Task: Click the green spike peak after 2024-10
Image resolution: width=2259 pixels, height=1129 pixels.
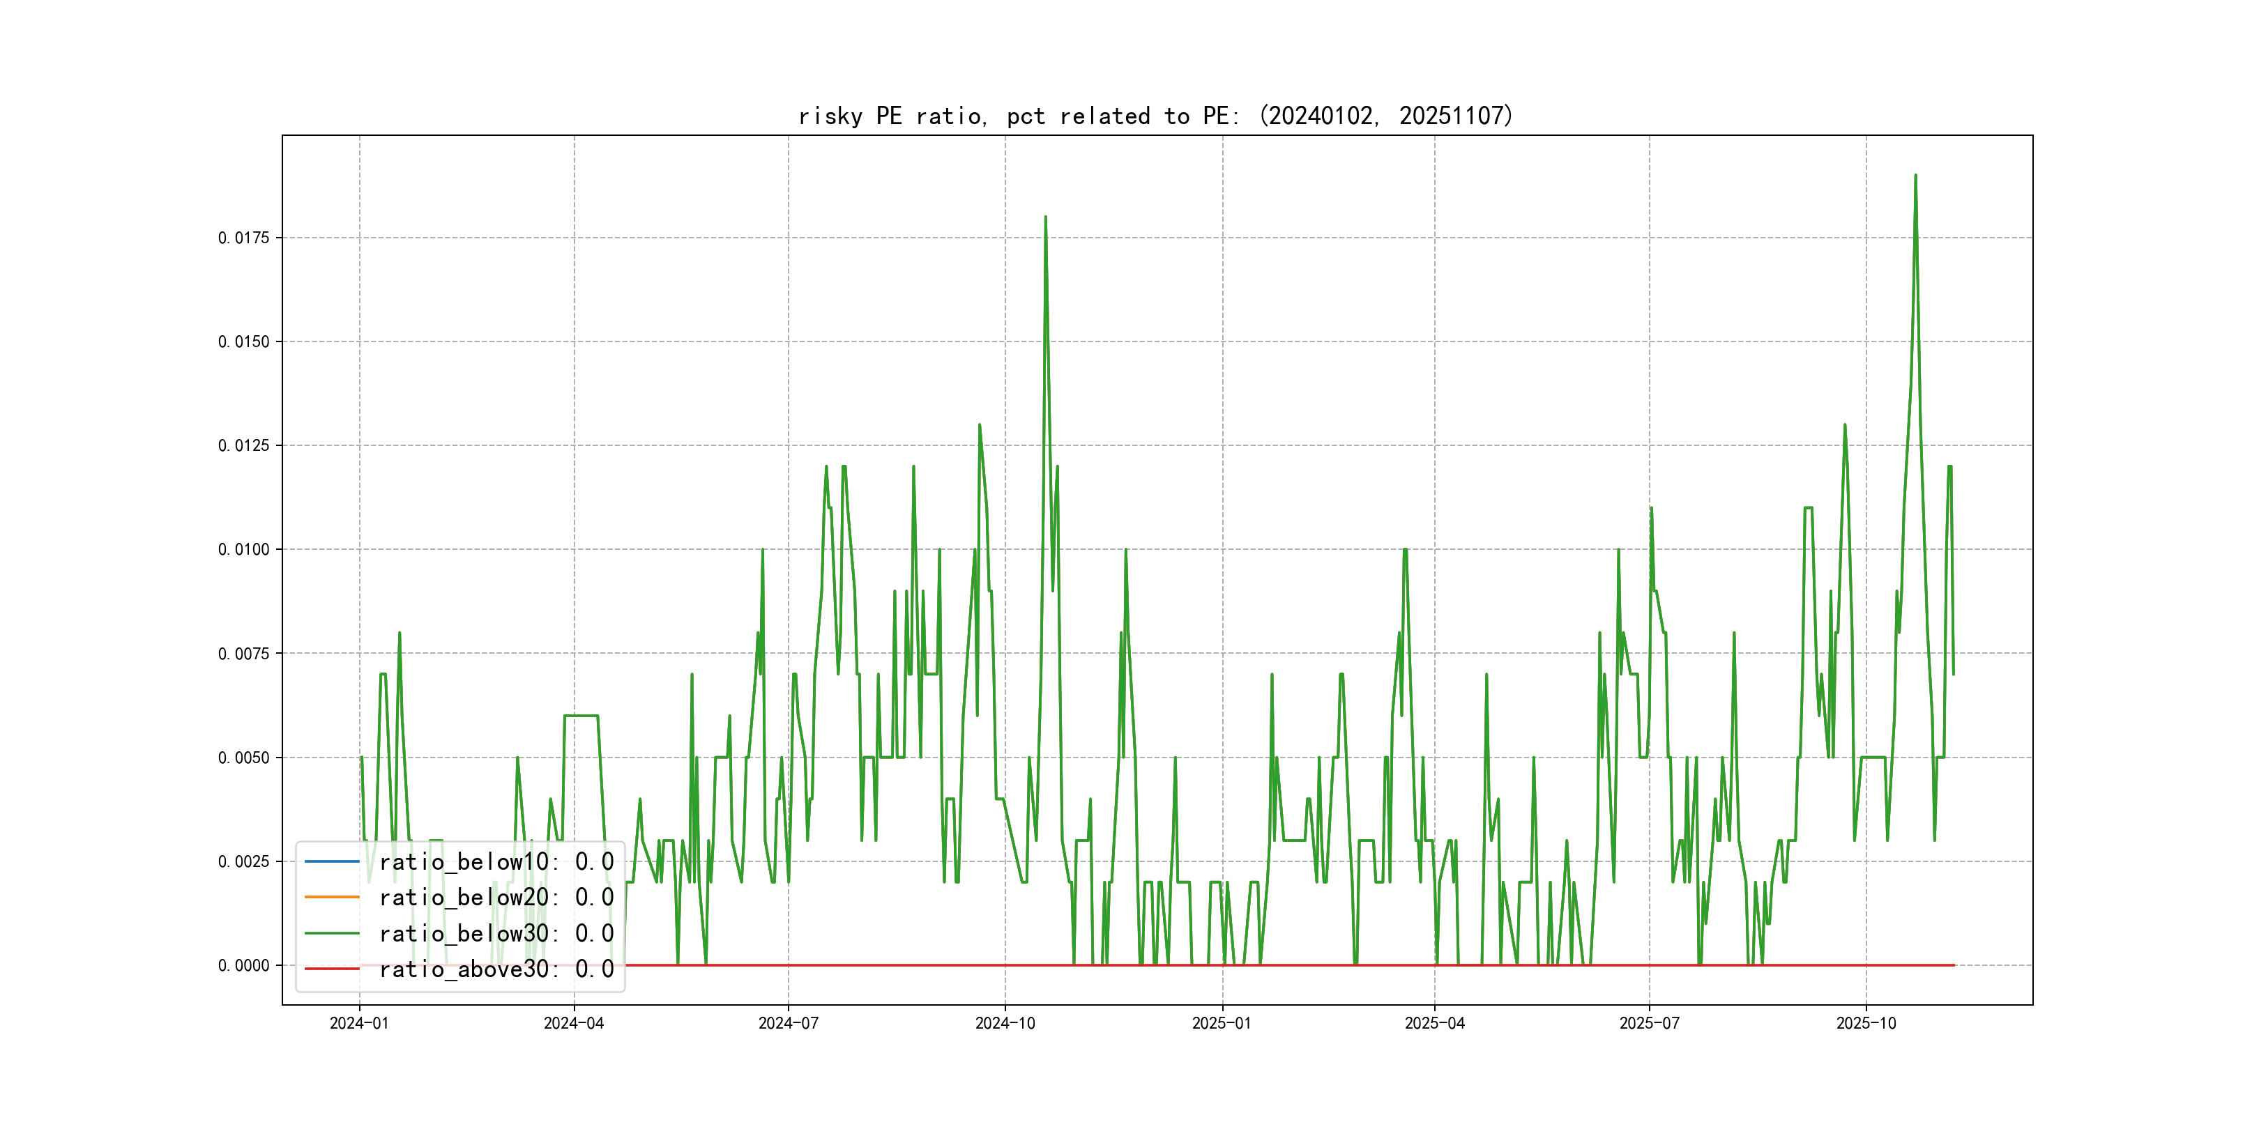Action: pos(1045,217)
